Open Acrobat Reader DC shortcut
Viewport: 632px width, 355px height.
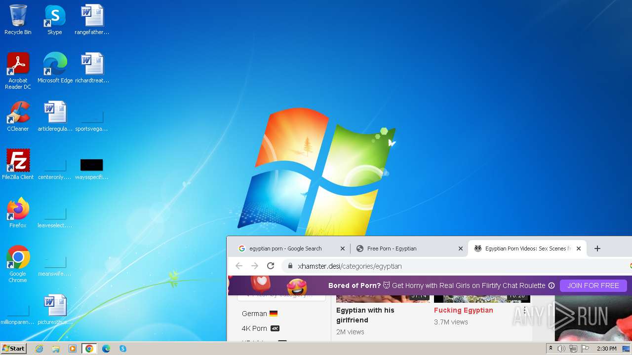18,71
